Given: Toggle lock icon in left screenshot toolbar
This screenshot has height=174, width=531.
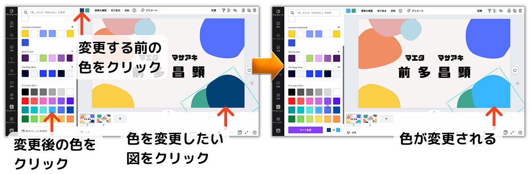Looking at the screenshot, I should coord(243,10).
